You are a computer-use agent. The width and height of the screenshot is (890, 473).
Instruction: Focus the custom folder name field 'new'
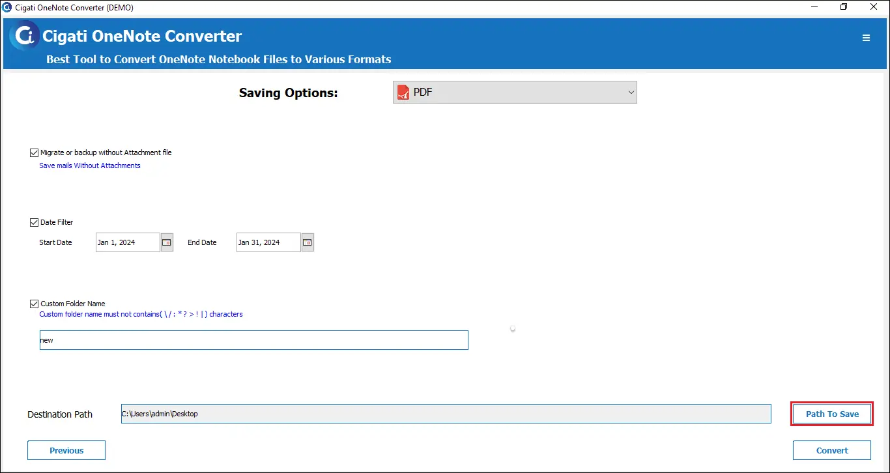254,340
